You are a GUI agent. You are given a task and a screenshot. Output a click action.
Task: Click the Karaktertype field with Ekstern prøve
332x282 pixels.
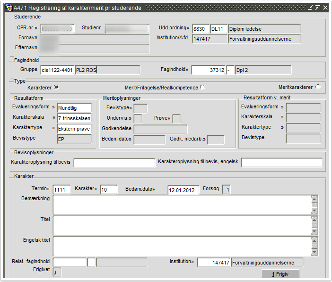coord(74,129)
